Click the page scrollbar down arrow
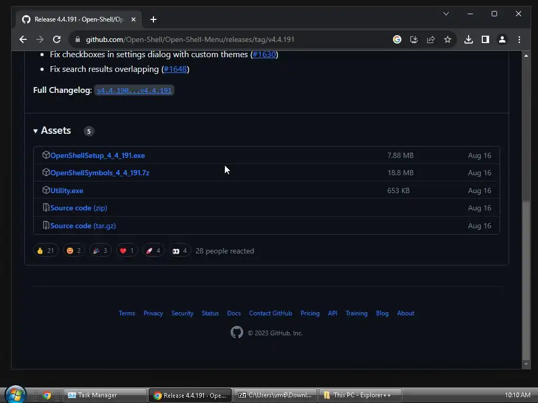 pos(526,364)
